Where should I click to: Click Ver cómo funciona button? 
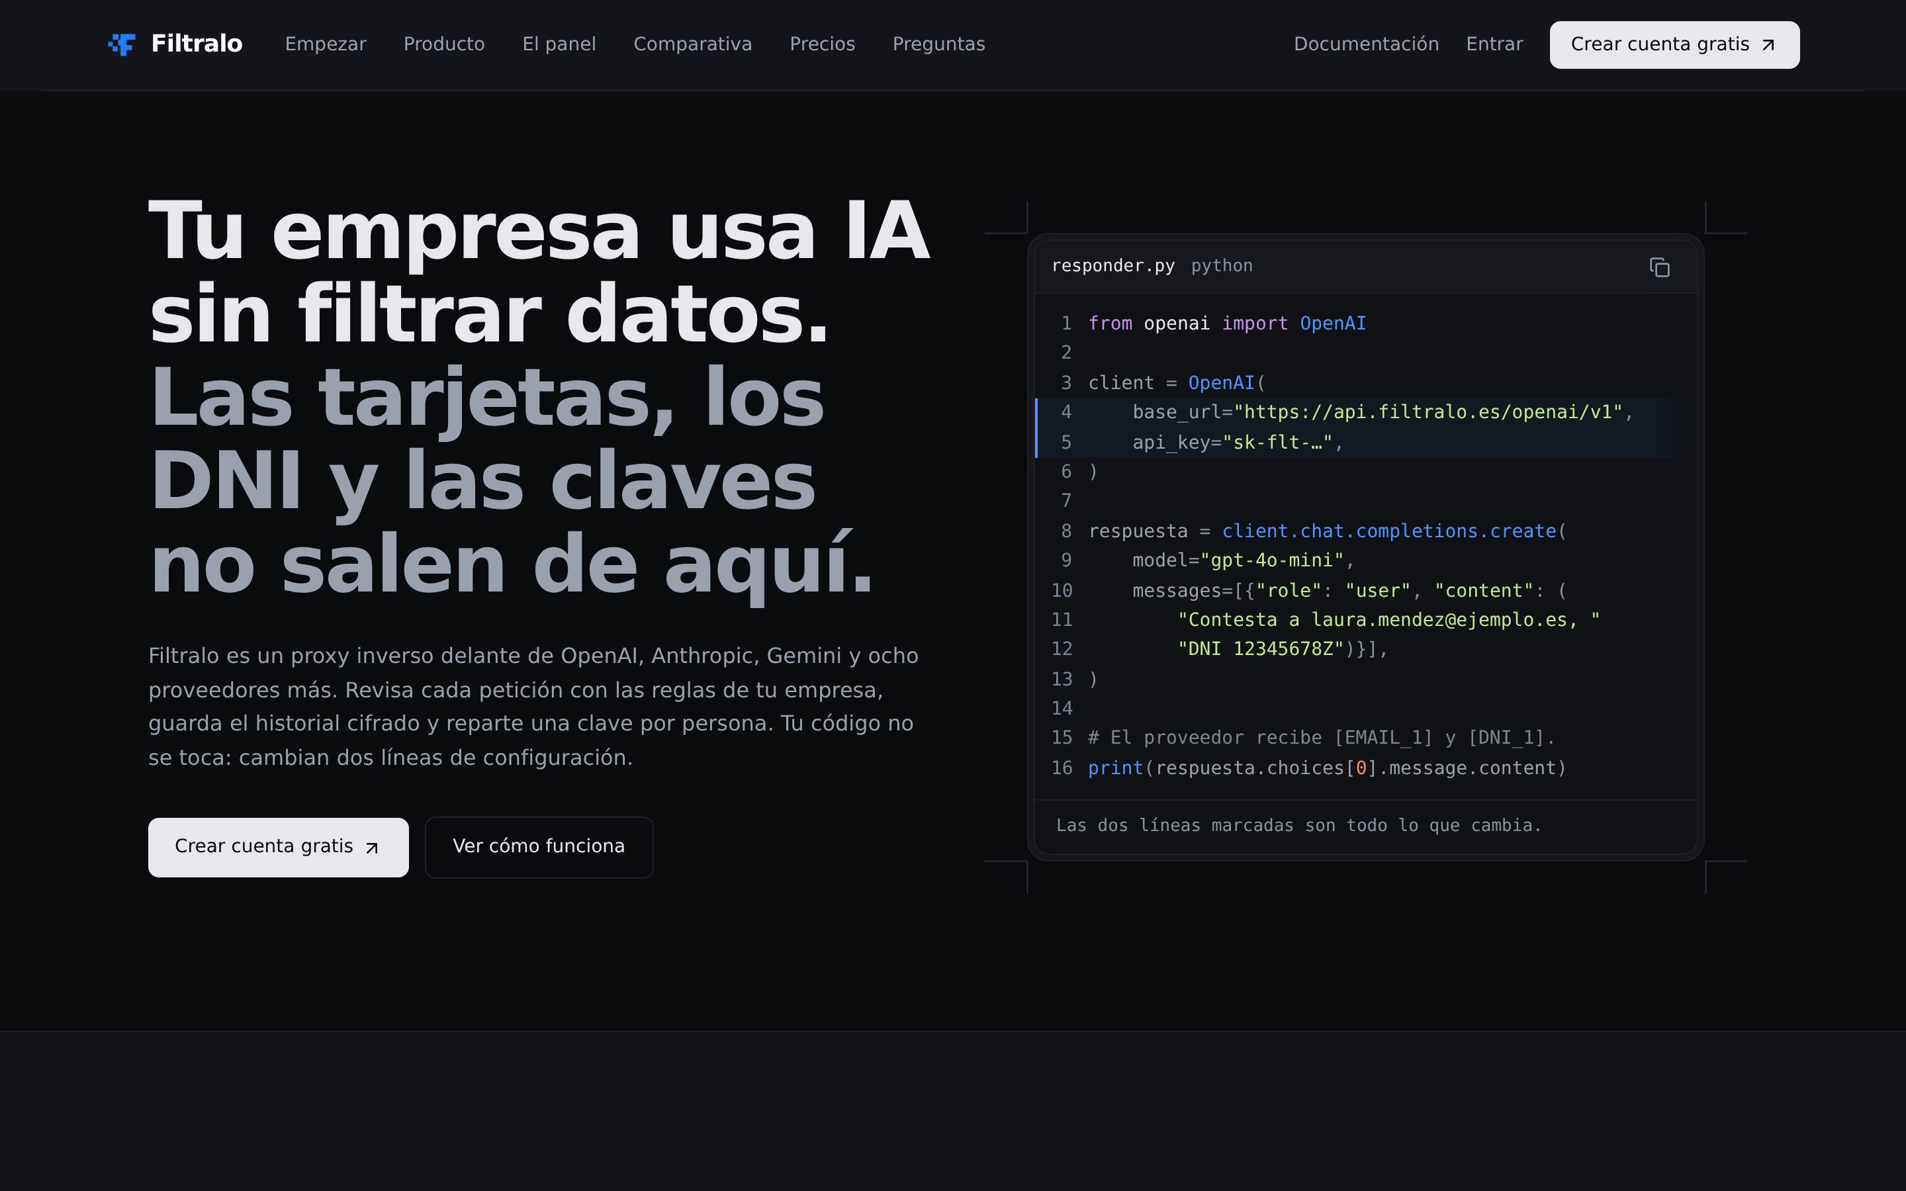pos(539,847)
